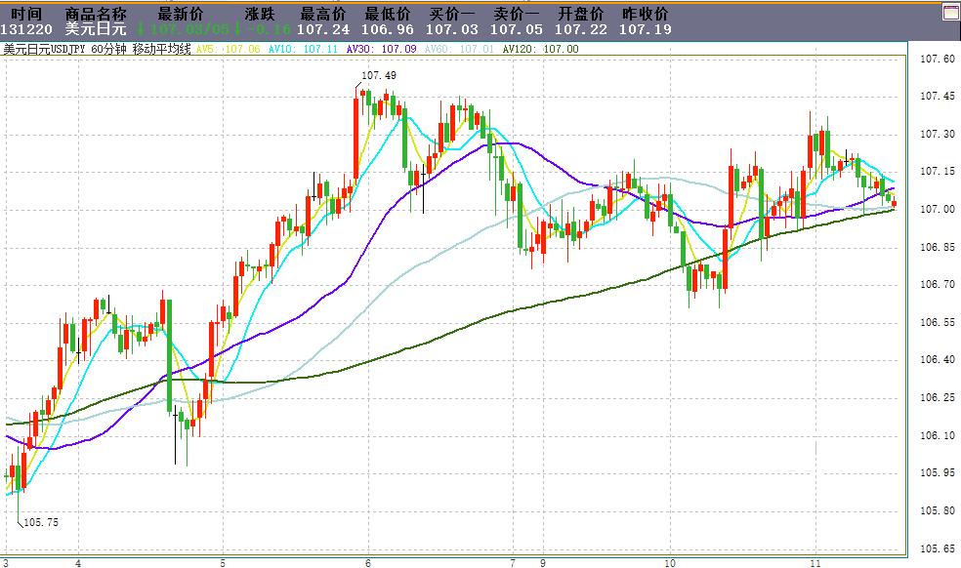The width and height of the screenshot is (961, 568).
Task: Select the dark green AV120 label
Action: tap(541, 49)
